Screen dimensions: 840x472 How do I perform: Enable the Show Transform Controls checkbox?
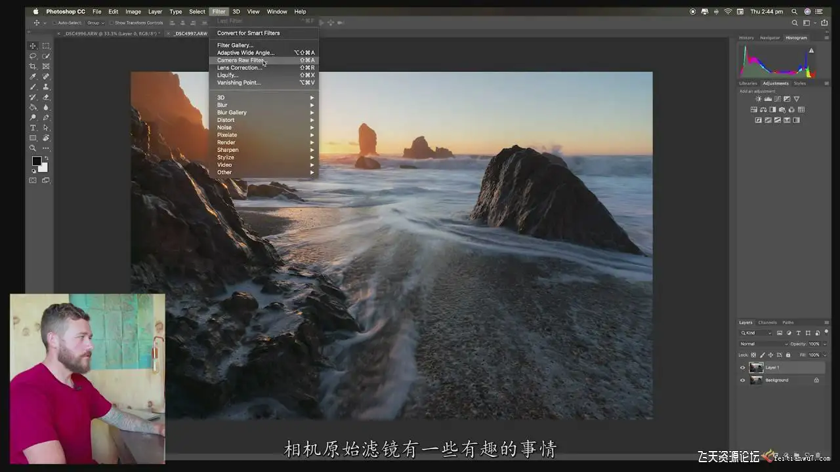[112, 23]
